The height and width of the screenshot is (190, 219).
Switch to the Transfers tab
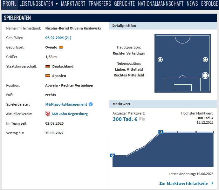coord(99,4)
